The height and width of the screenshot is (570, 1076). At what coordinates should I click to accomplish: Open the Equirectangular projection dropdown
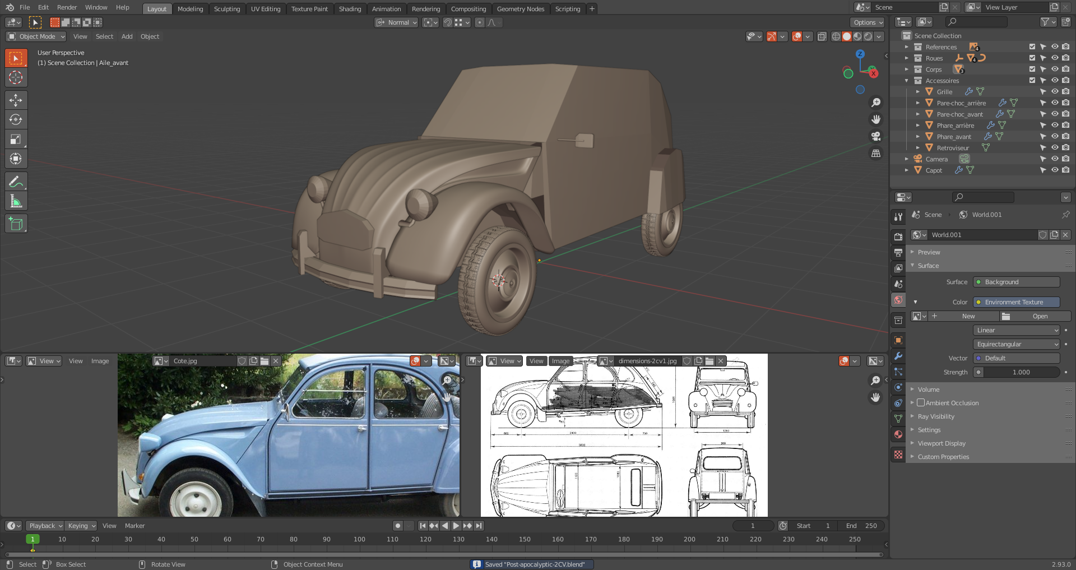pos(1017,344)
